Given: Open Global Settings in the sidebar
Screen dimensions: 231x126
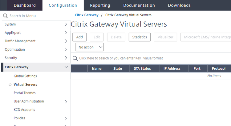Looking at the screenshot, I should [x=25, y=76].
